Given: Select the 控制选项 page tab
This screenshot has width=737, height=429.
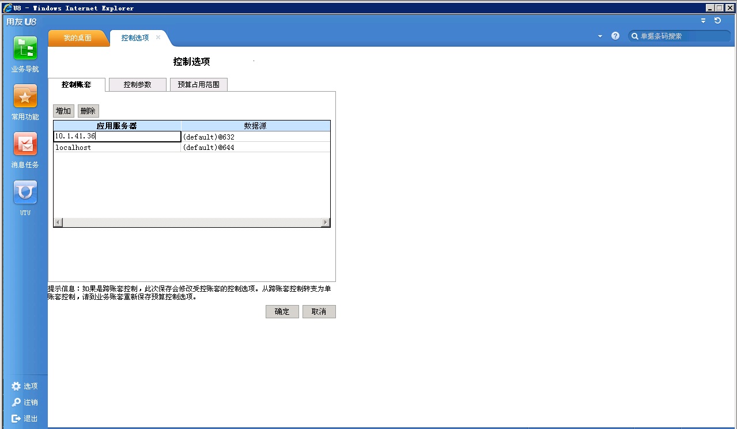Looking at the screenshot, I should tap(135, 38).
